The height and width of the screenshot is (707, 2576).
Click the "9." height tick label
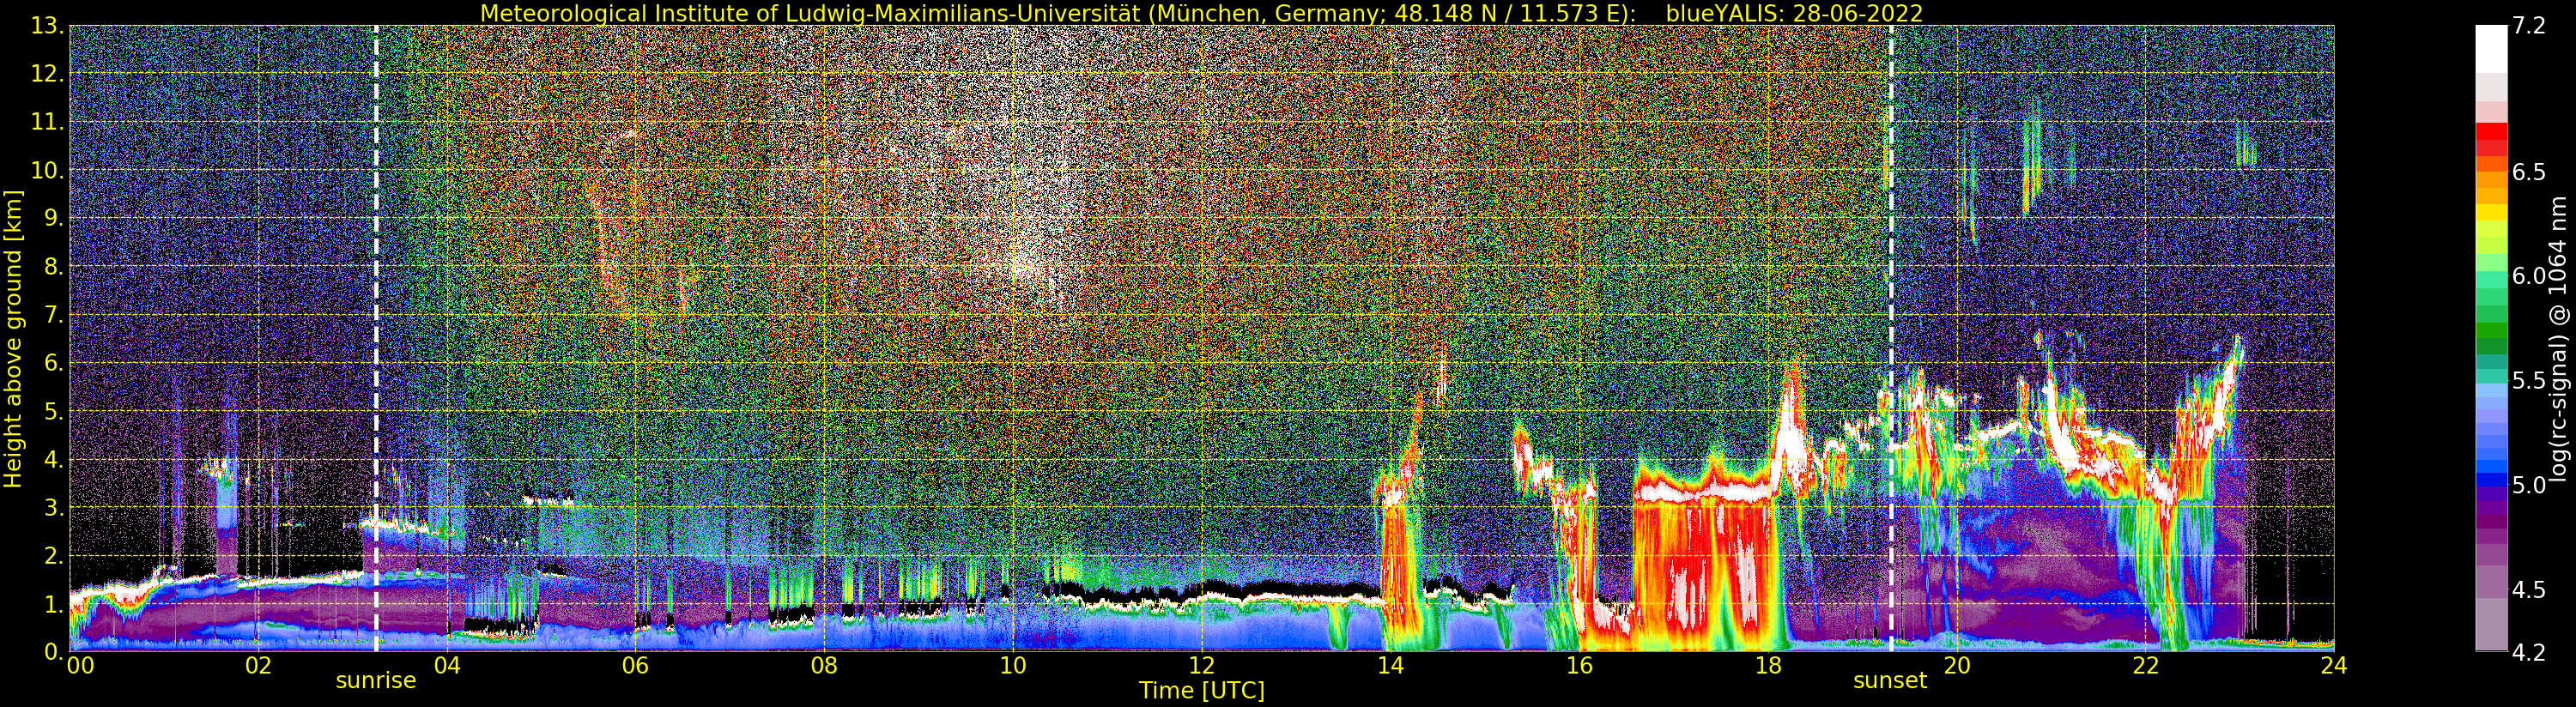(x=53, y=219)
